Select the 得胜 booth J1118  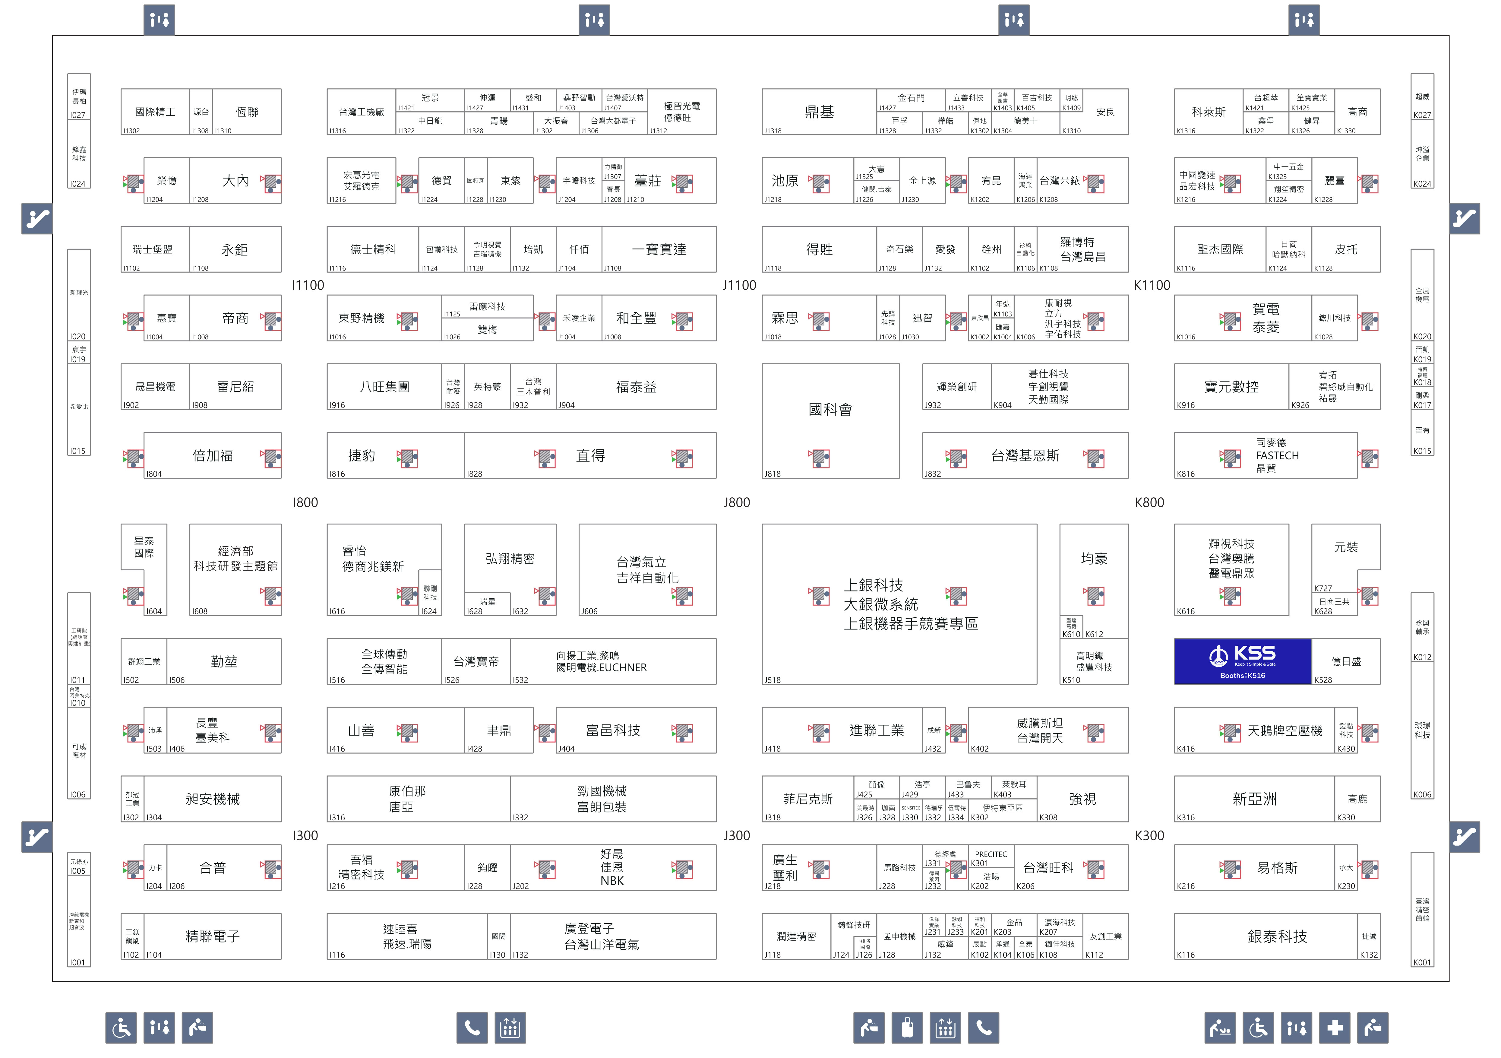tap(819, 249)
